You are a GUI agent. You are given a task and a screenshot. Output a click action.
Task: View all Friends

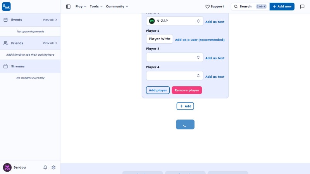pos(50,43)
